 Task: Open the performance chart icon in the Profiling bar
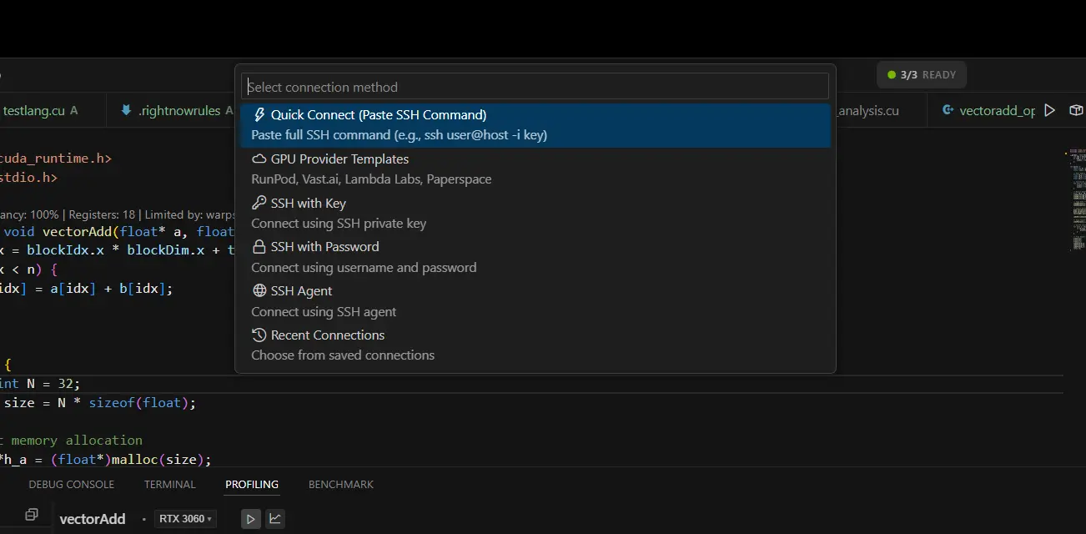pos(275,518)
